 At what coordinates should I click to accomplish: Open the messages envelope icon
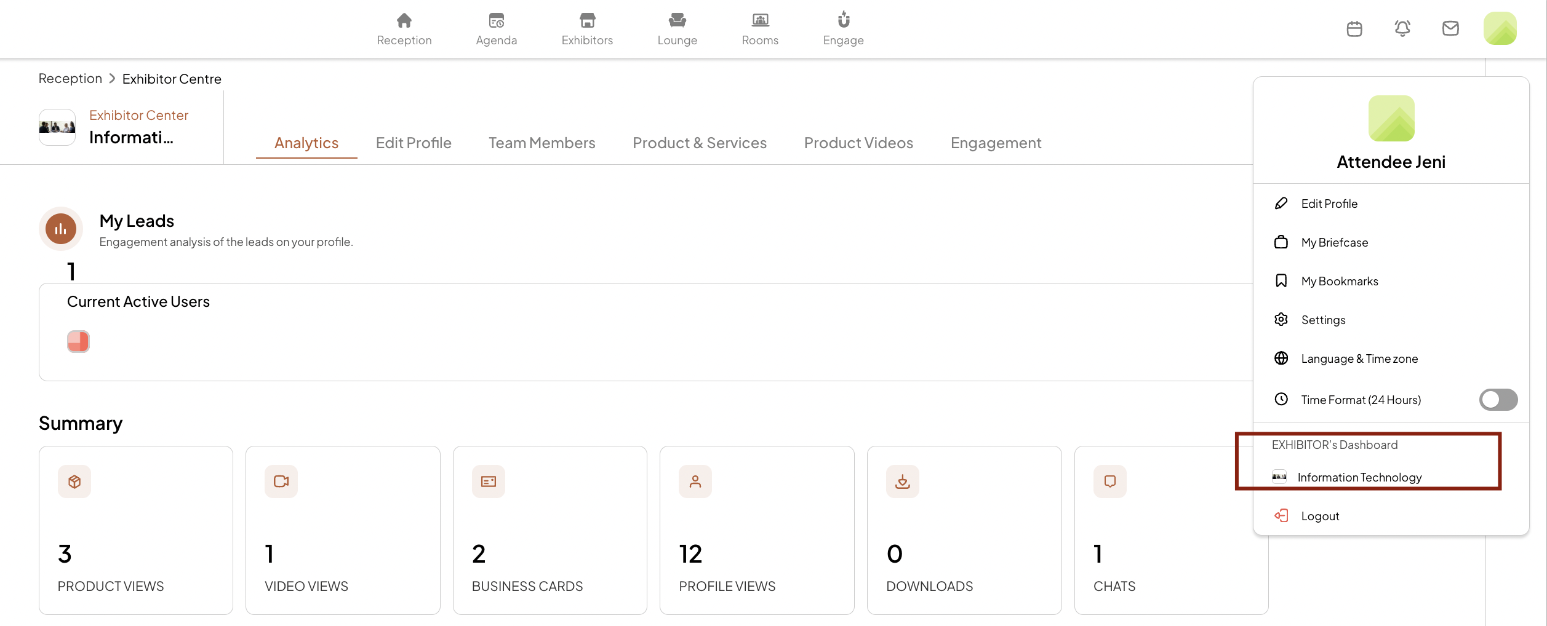(1450, 28)
